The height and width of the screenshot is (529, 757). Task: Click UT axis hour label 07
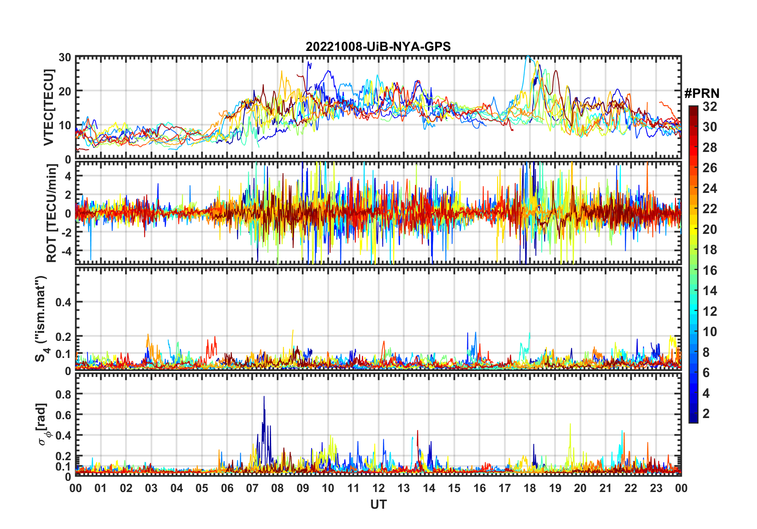pyautogui.click(x=252, y=488)
